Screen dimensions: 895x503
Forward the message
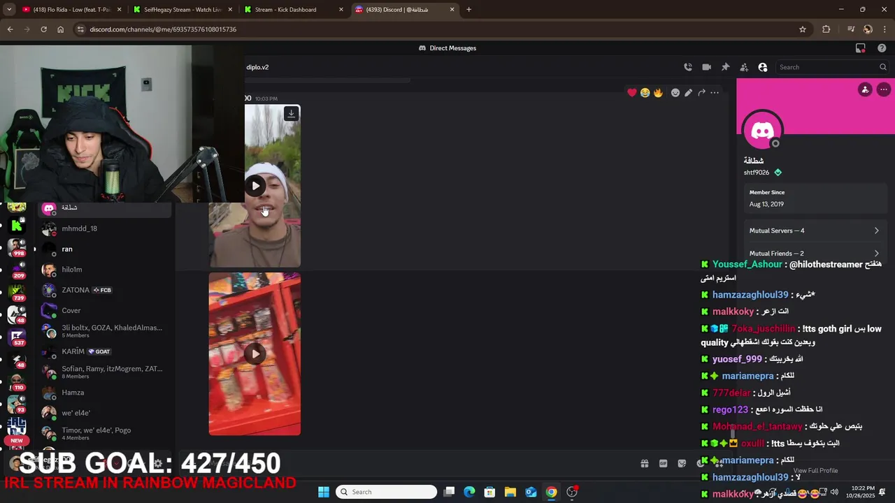pyautogui.click(x=701, y=92)
